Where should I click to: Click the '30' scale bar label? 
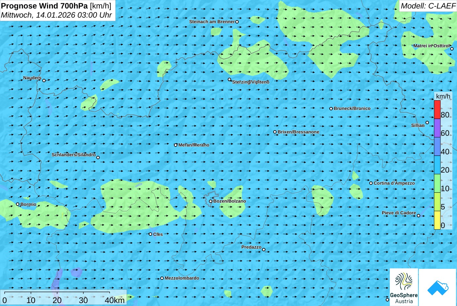(83, 300)
